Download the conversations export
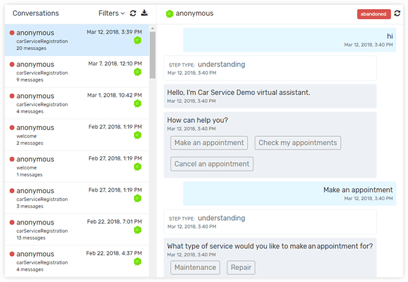Screen dimensions: 408x282 pyautogui.click(x=145, y=13)
